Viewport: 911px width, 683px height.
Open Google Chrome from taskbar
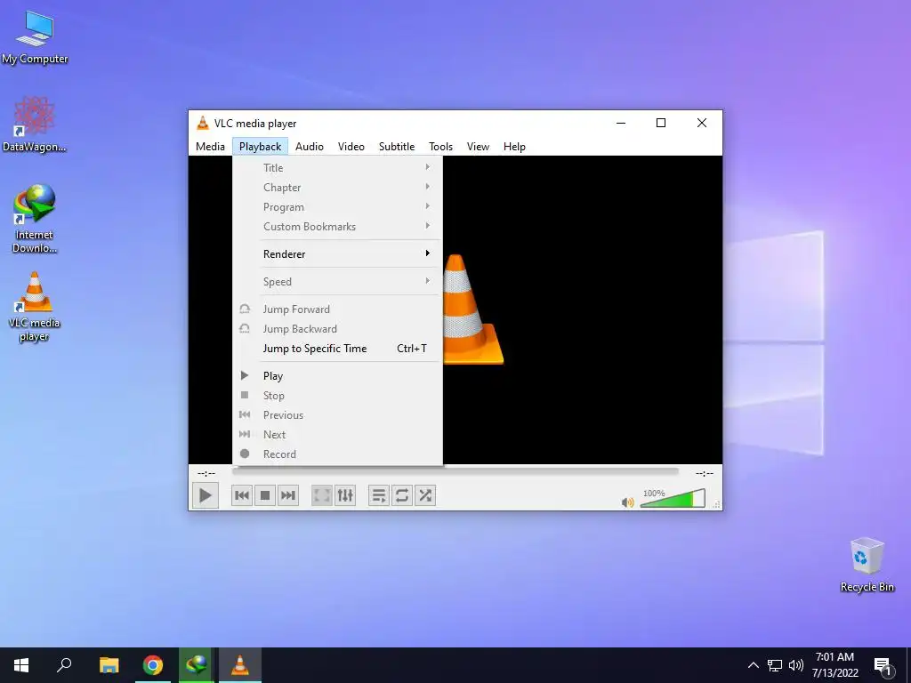[x=153, y=665]
